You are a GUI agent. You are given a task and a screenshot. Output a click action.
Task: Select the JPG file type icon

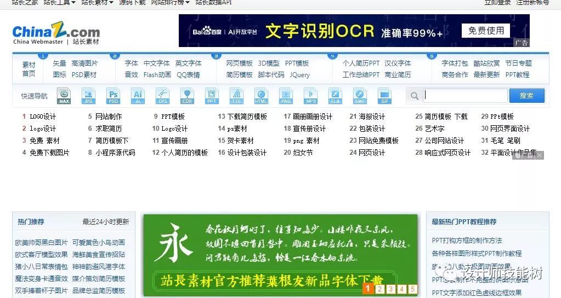88,96
